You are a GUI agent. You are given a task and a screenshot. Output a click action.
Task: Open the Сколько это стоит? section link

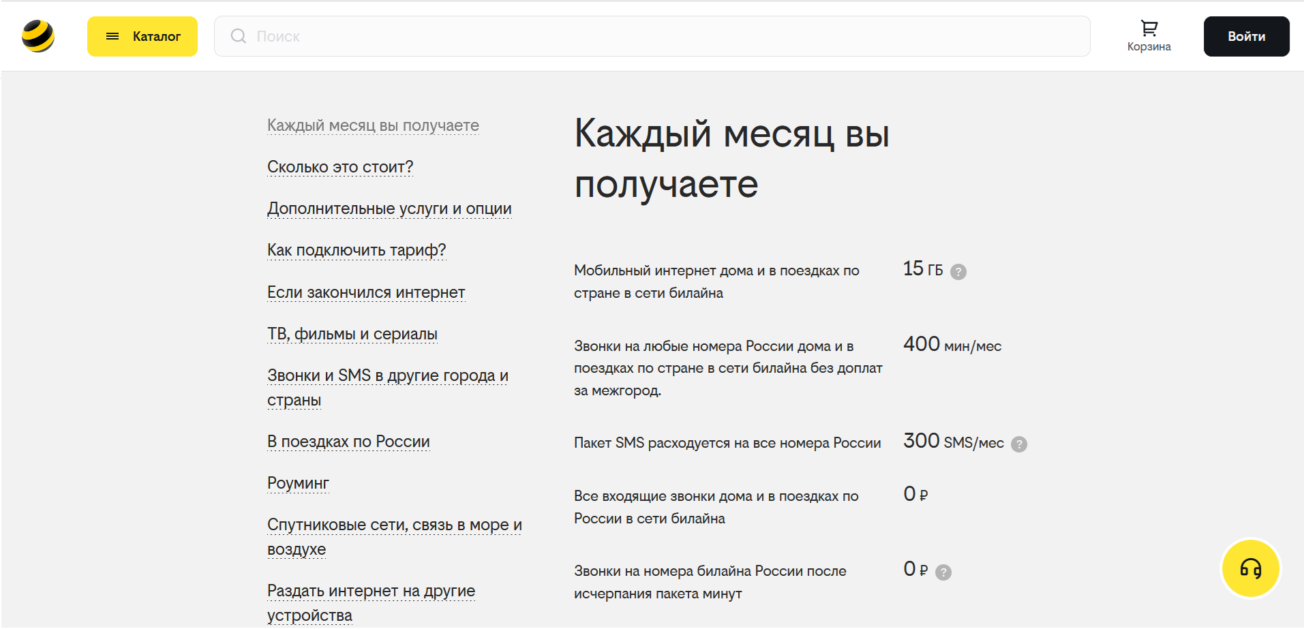(339, 166)
